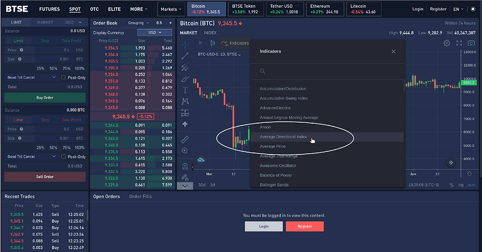482x252 pixels.
Task: Open buy order Good Till Cancel dropdown
Action: pos(32,77)
